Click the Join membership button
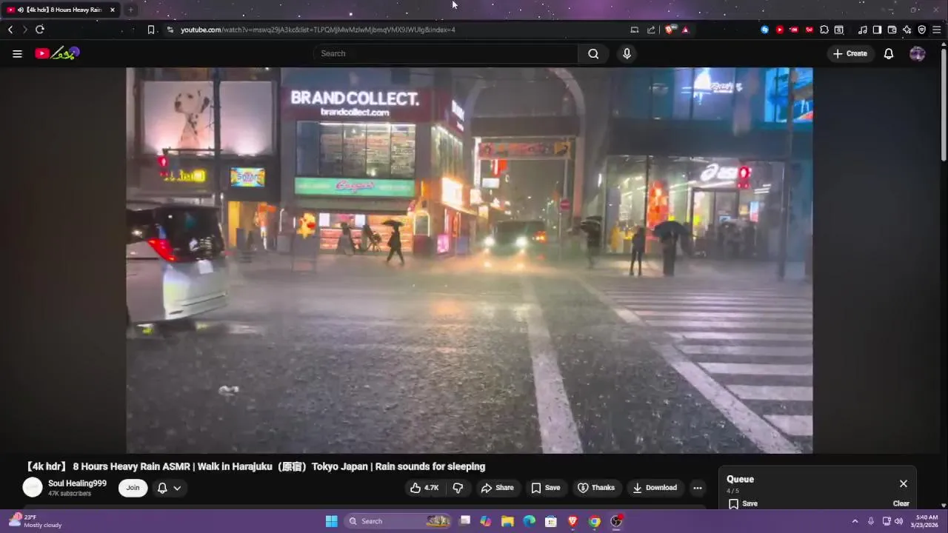 [x=133, y=487]
